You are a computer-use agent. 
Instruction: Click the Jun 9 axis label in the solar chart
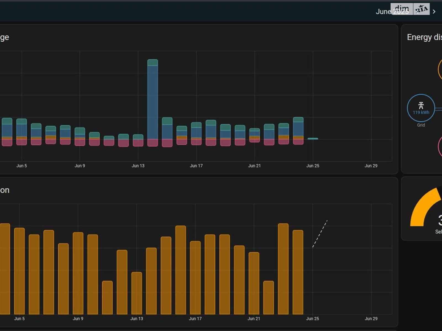78,319
